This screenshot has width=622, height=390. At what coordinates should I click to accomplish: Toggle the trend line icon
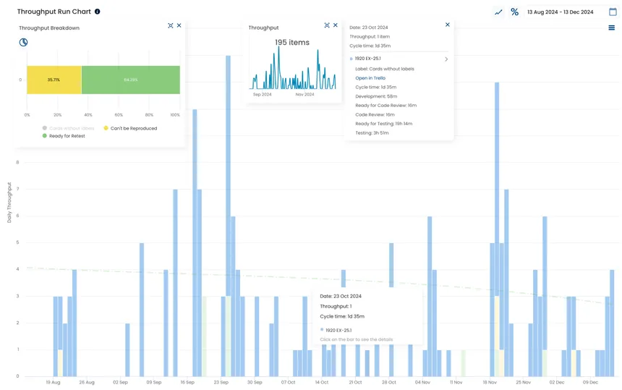498,12
